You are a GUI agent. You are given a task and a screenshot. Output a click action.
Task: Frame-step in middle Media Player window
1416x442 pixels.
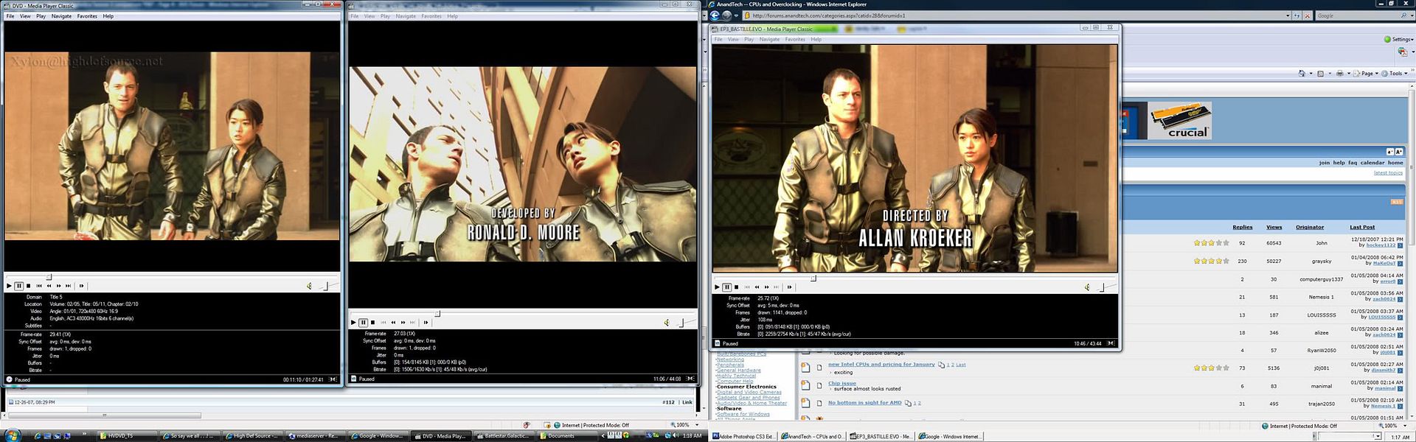426,323
